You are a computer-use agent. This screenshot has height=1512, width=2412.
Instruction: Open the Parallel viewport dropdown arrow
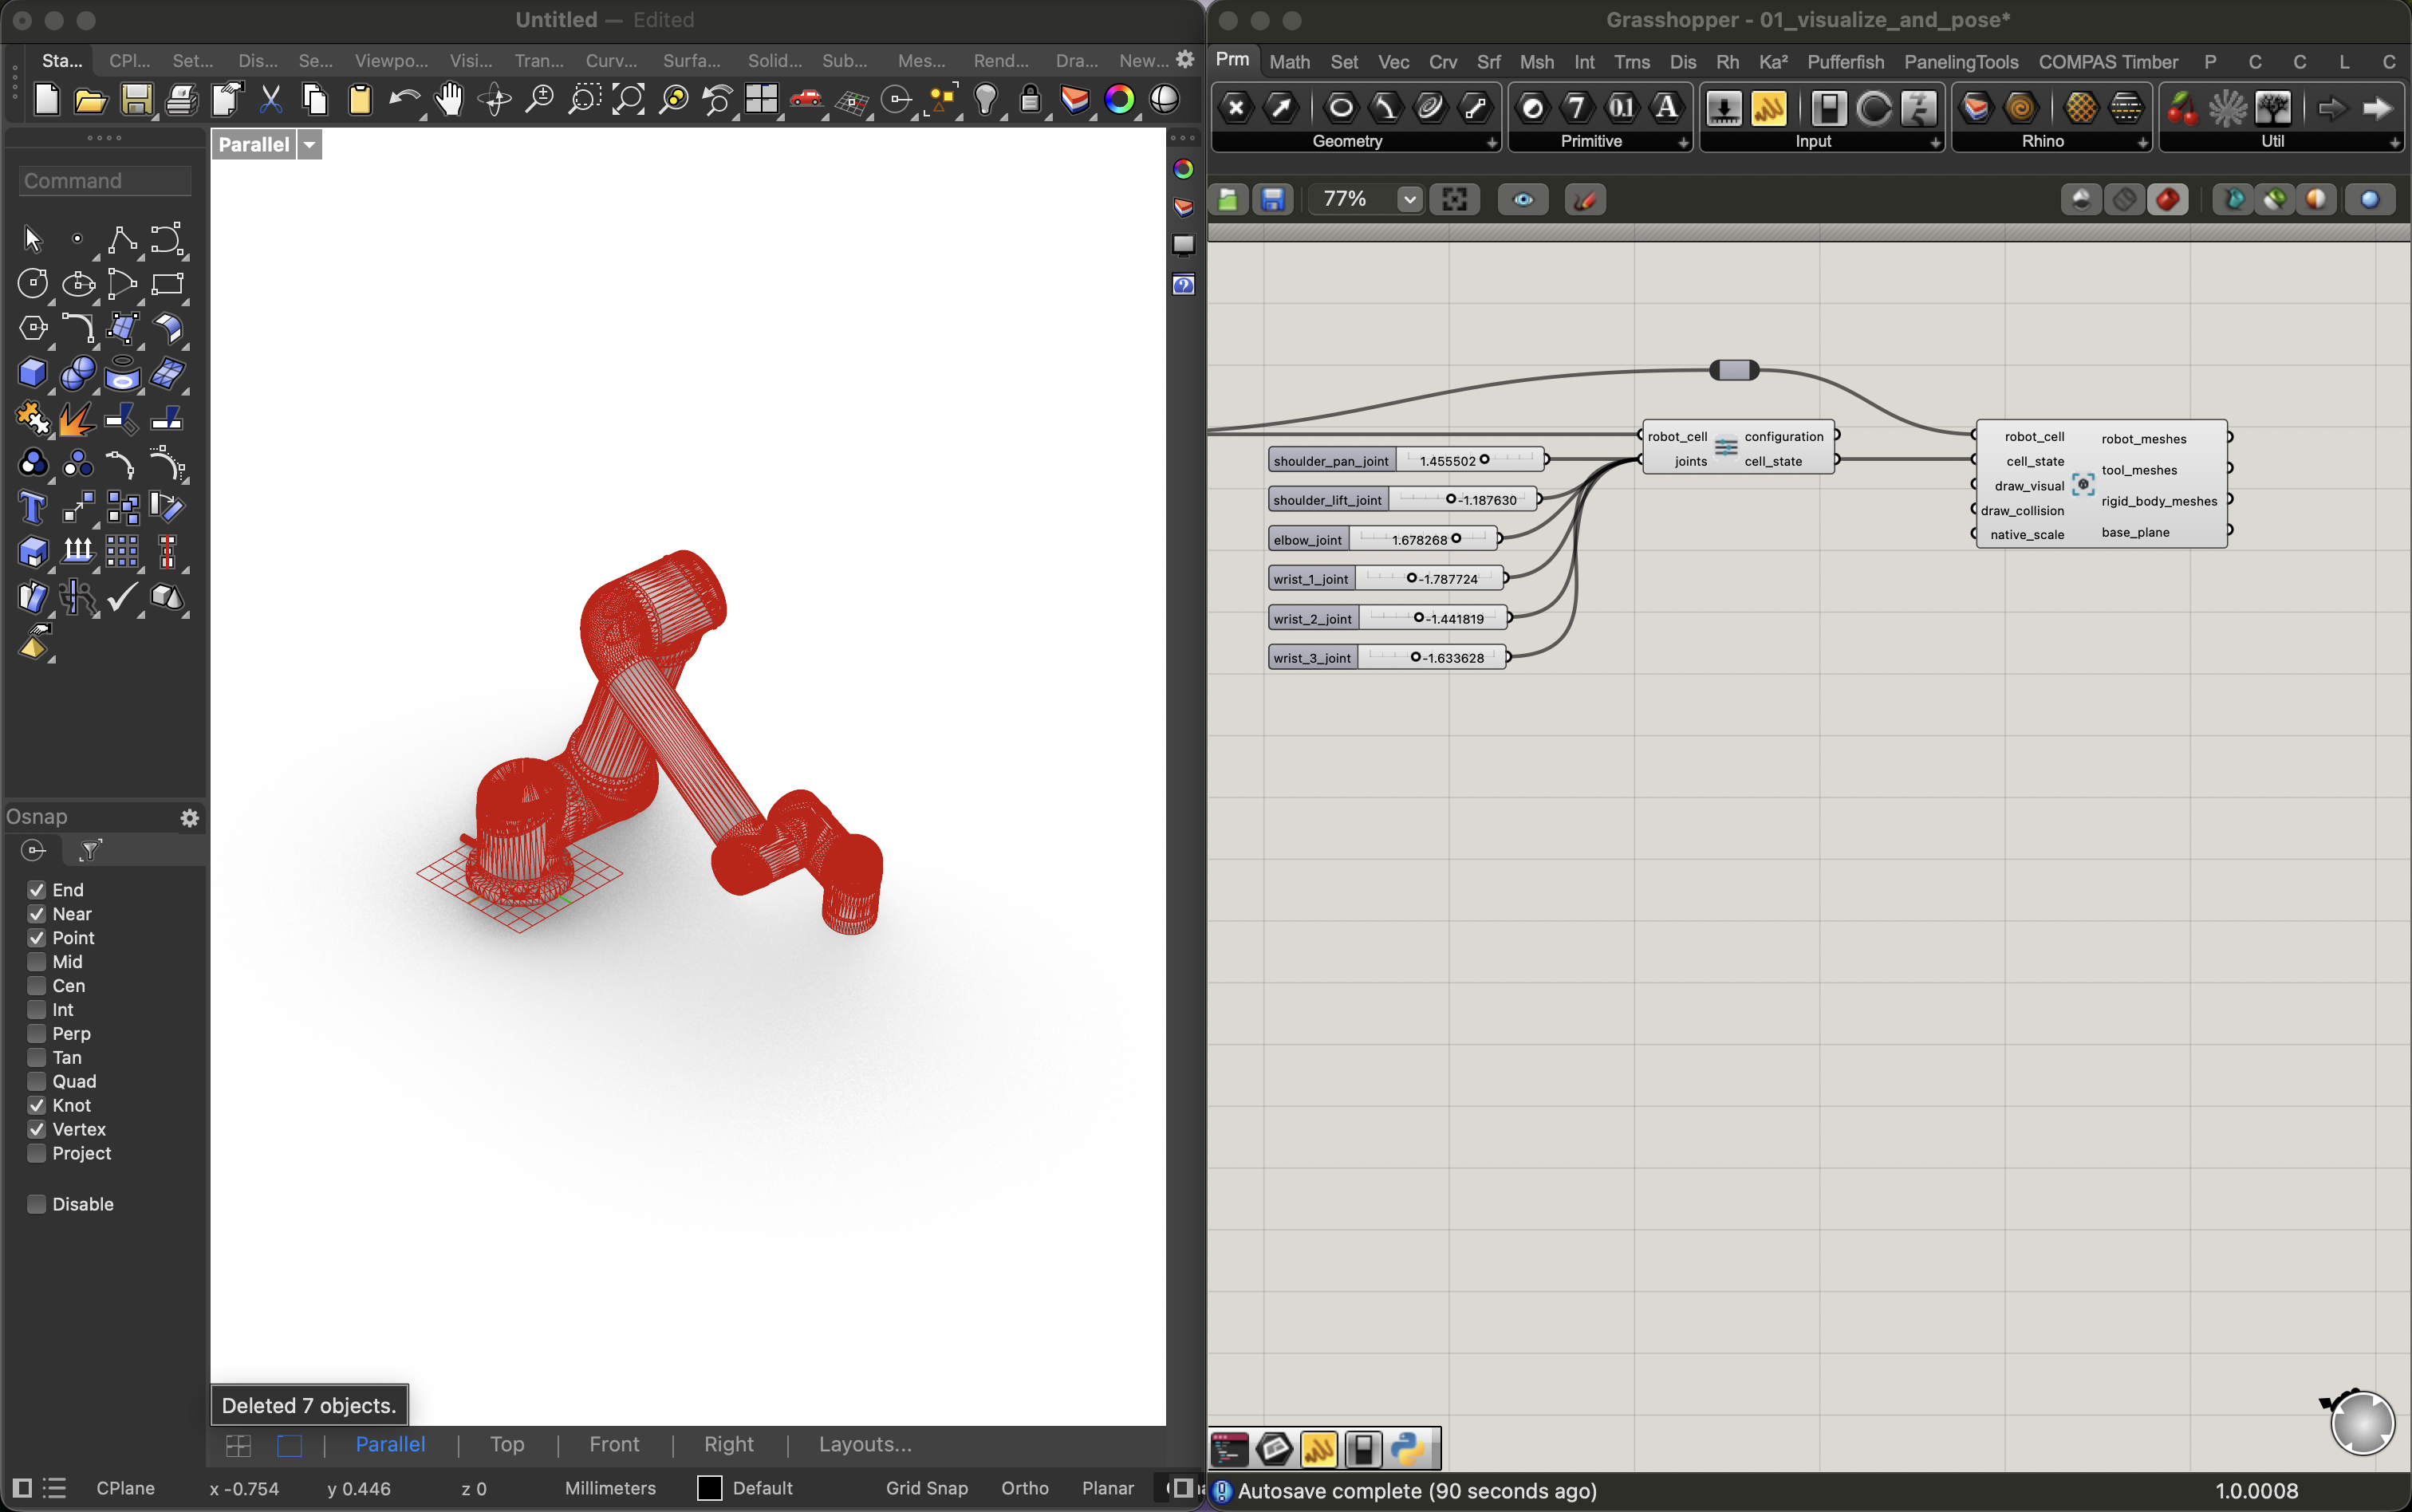[310, 145]
